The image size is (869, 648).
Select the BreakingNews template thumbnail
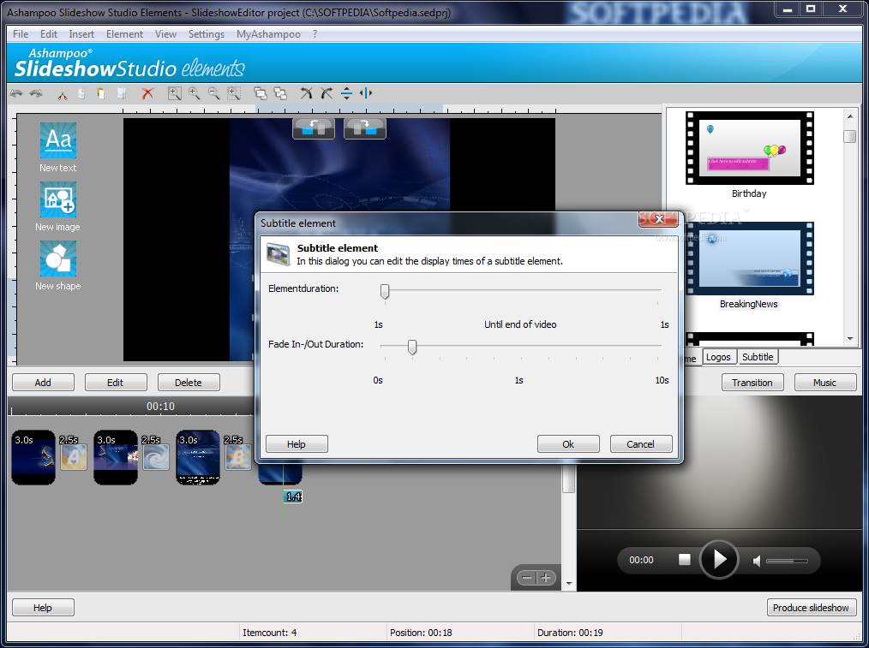pos(749,259)
